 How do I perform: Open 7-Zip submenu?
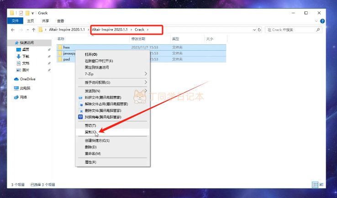pyautogui.click(x=112, y=74)
